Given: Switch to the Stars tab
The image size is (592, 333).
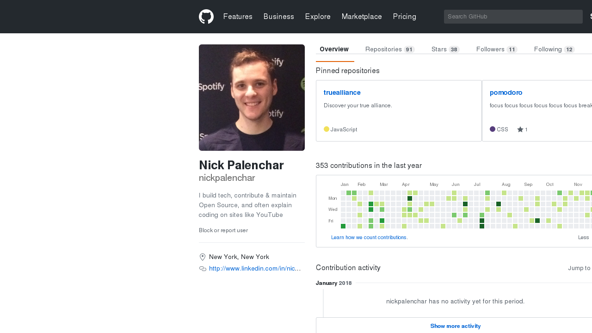Looking at the screenshot, I should (445, 49).
